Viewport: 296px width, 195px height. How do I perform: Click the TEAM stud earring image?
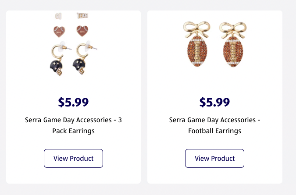pos(82,16)
